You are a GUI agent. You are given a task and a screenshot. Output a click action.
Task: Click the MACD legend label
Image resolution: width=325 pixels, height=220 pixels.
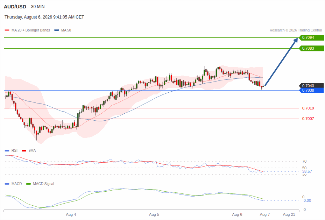tap(17, 184)
